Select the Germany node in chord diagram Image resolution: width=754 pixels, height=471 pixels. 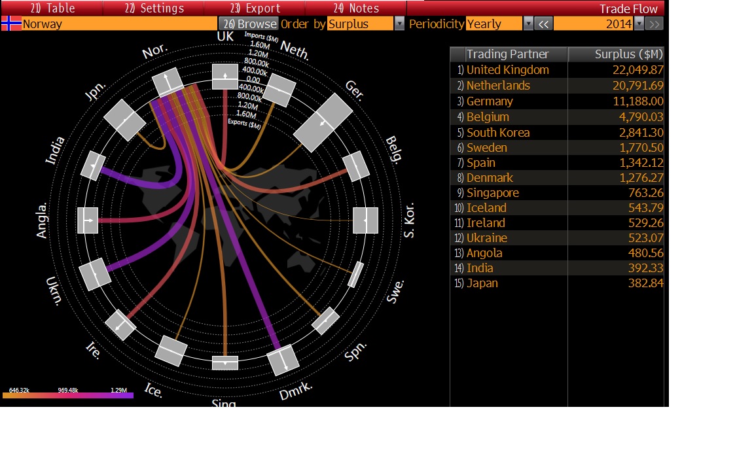pos(323,122)
